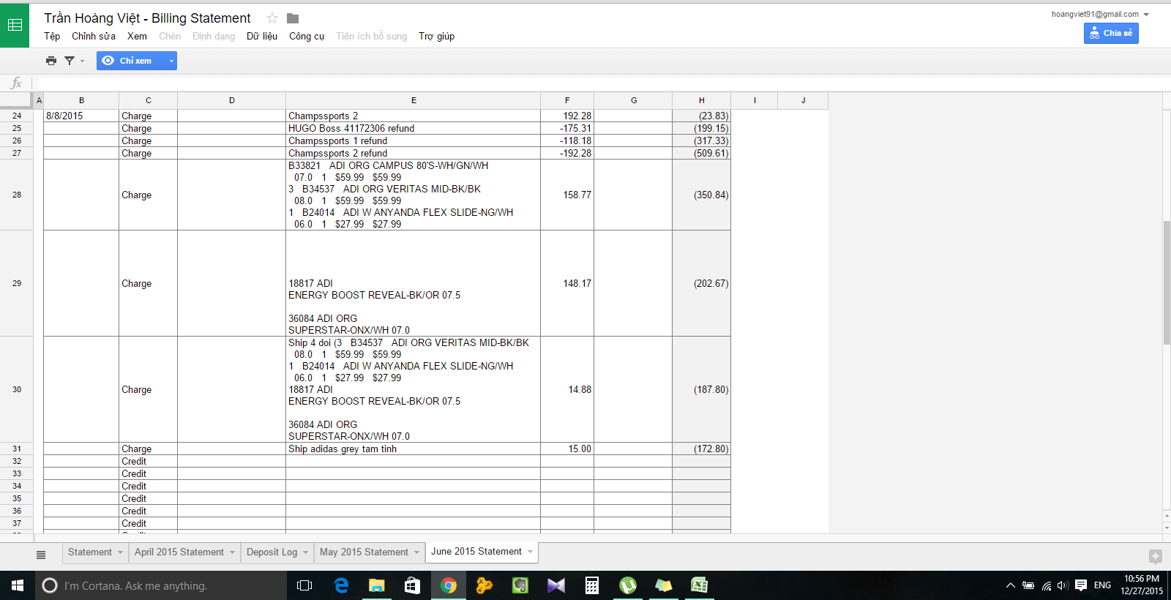Open the 'Dữ liệu' menu
The width and height of the screenshot is (1171, 600).
click(x=261, y=36)
